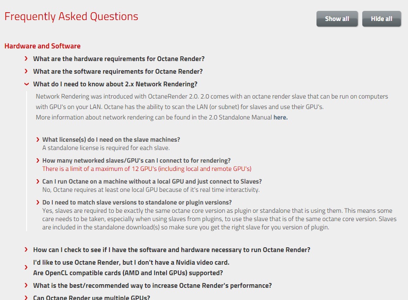
Task: Click the match slave versions arrow
Action: coord(38,202)
